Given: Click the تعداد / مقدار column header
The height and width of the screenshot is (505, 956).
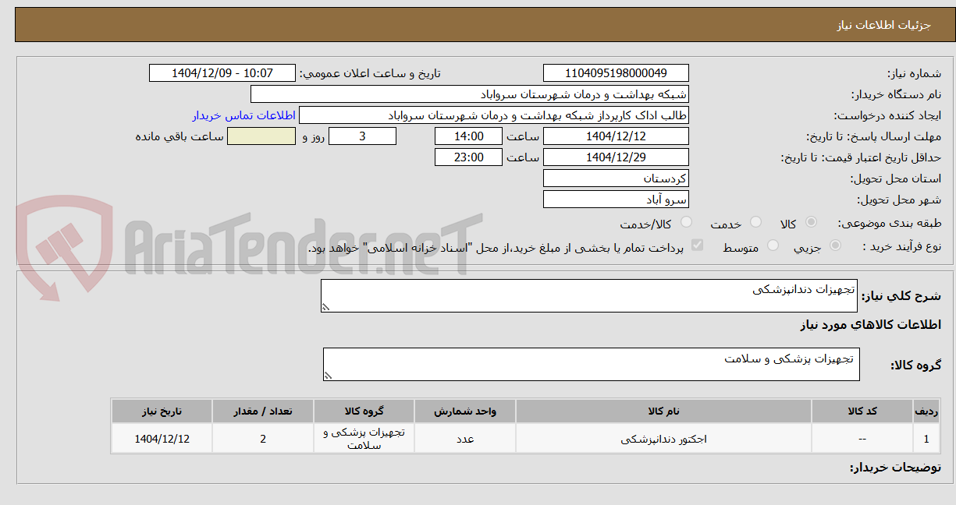Looking at the screenshot, I should coord(263,411).
